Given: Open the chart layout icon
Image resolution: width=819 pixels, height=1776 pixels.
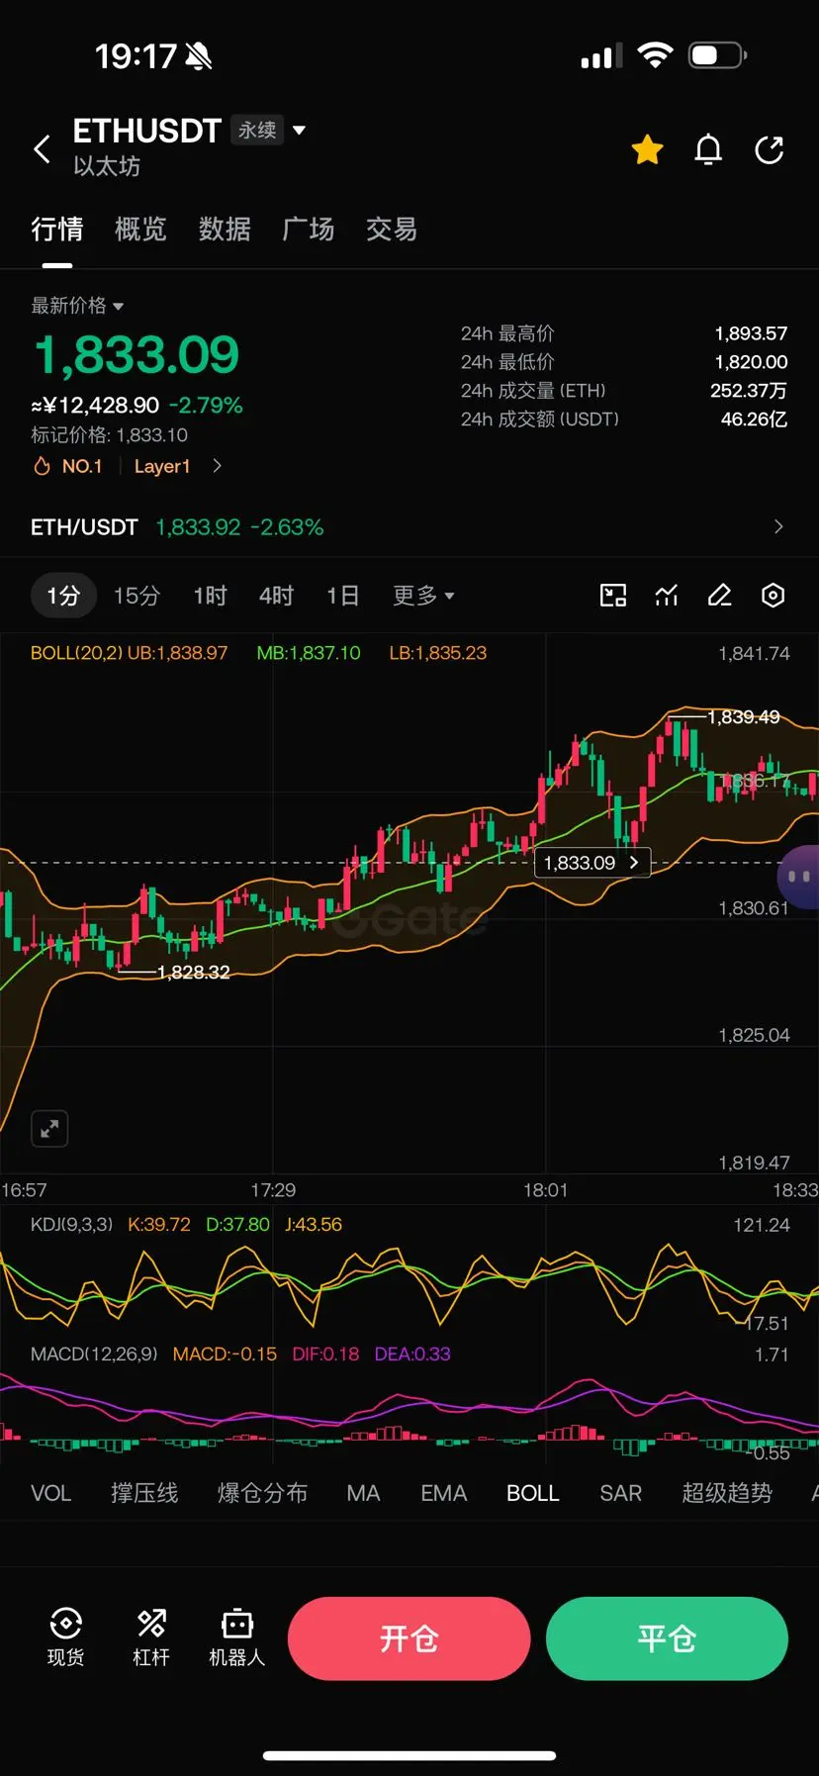Looking at the screenshot, I should click(613, 595).
